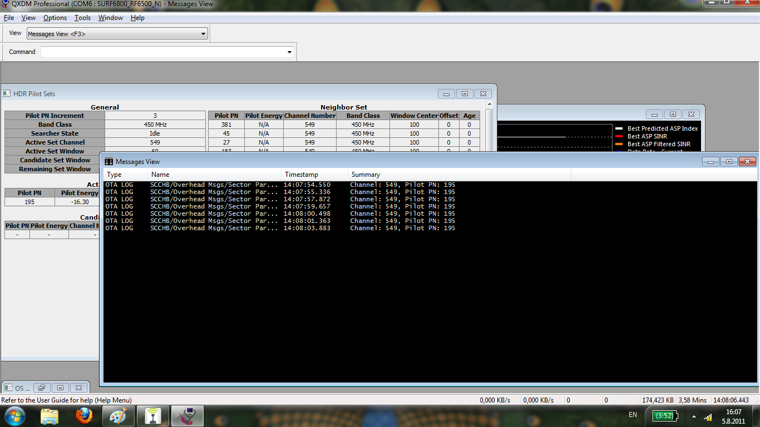Click the Searcher State Idle value
Screen dimensions: 760x427
(155, 133)
